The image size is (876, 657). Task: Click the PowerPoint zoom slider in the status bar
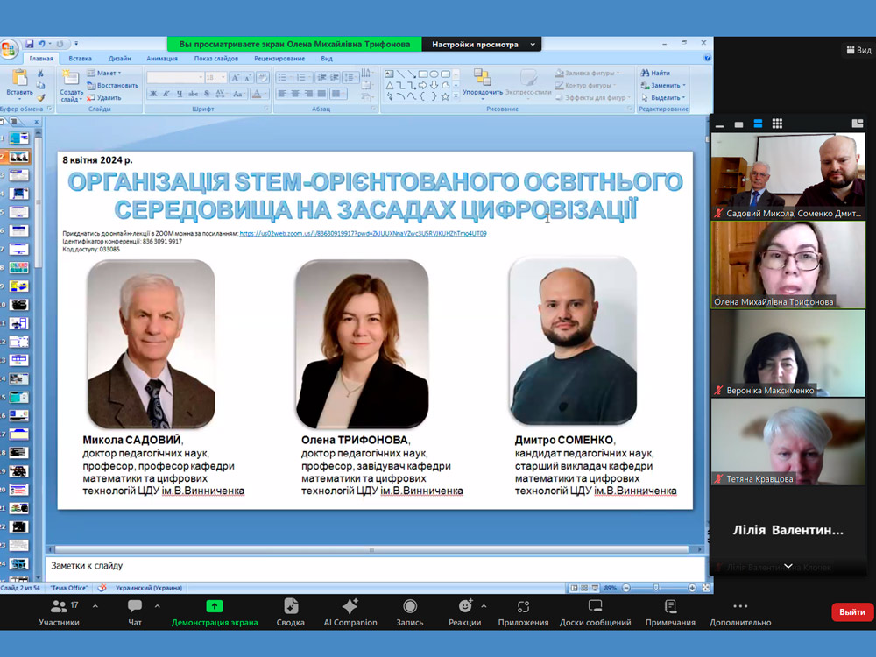click(x=656, y=588)
